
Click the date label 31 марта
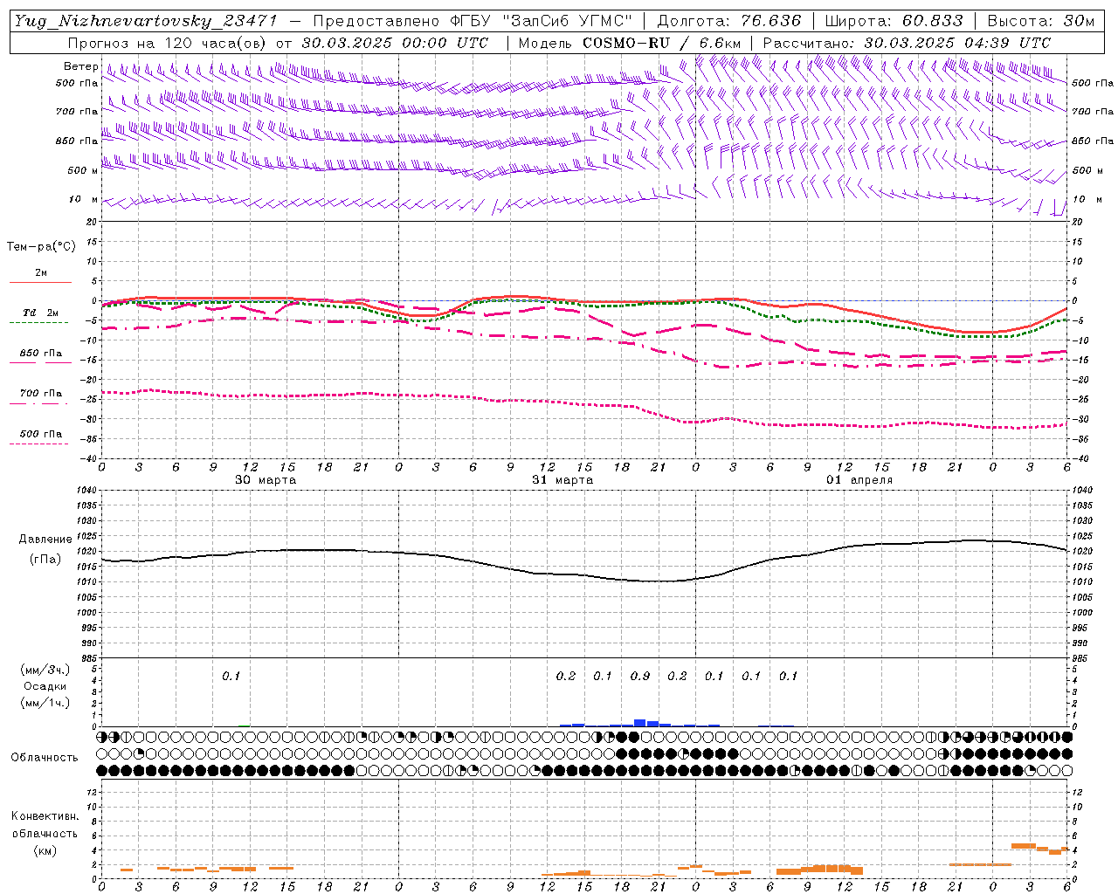[562, 480]
